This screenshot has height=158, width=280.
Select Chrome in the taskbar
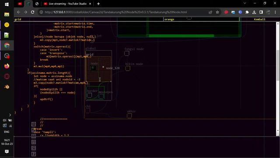[7, 46]
